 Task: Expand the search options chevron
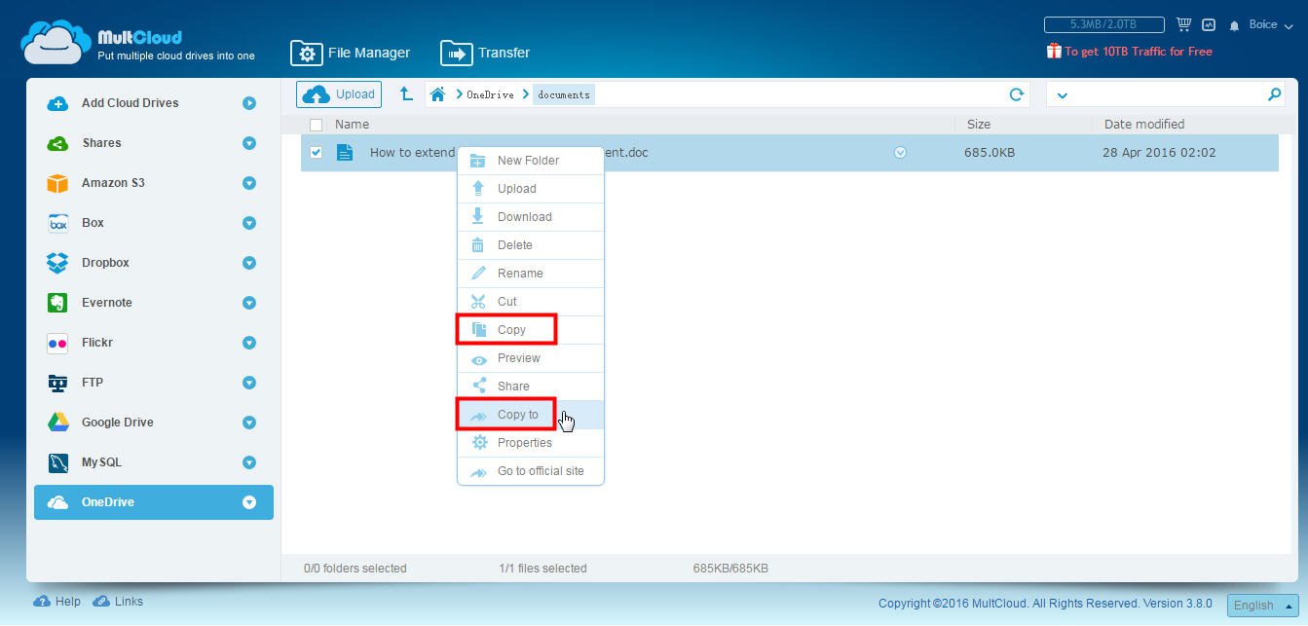click(1062, 95)
